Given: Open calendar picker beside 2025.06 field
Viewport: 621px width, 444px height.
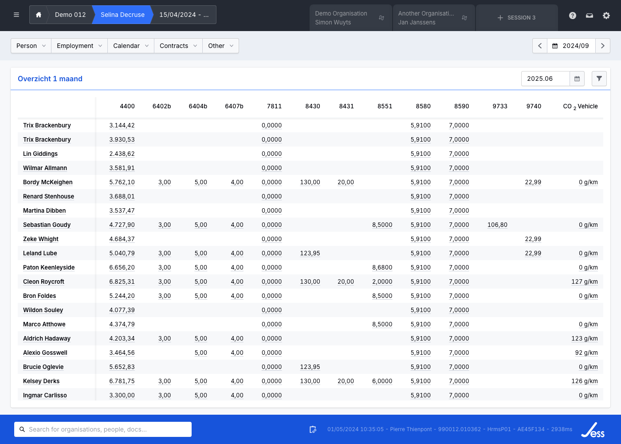Looking at the screenshot, I should (577, 79).
